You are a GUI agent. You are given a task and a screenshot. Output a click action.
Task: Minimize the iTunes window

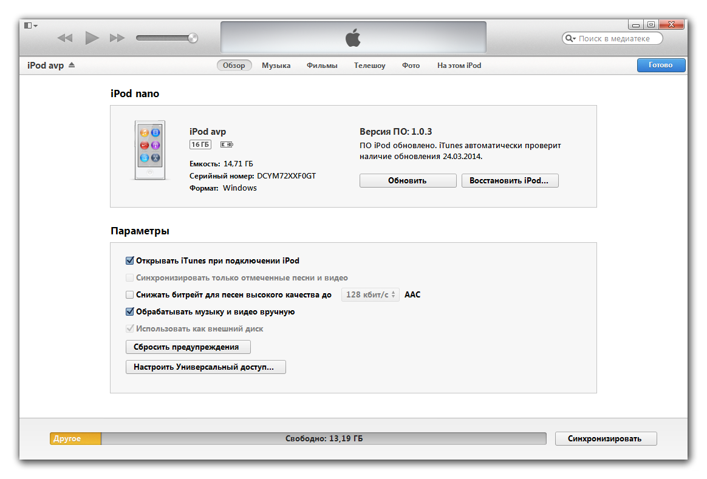pos(636,25)
